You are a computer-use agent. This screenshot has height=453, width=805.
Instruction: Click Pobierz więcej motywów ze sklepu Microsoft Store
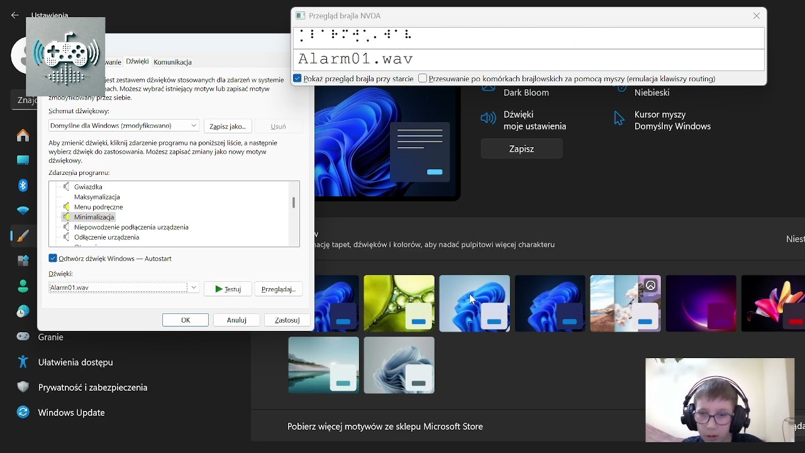(x=385, y=427)
